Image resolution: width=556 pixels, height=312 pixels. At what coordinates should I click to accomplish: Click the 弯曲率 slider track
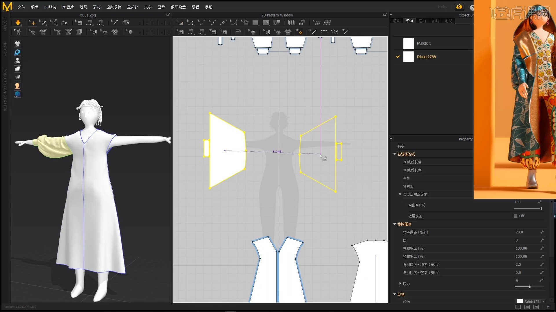pos(527,209)
